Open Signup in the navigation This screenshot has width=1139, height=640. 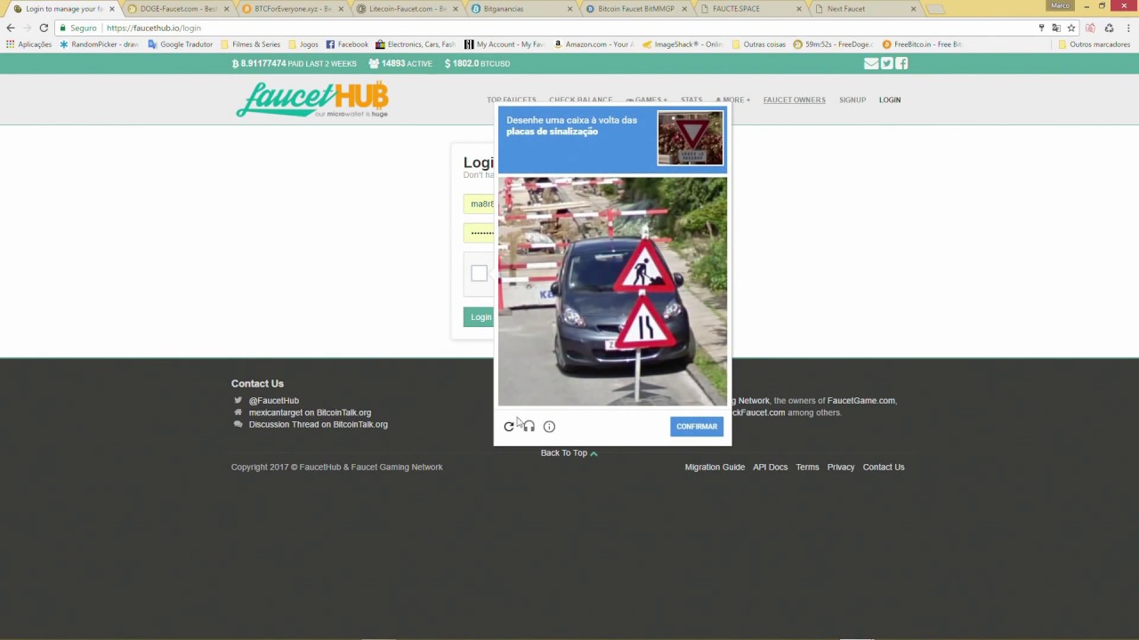(x=852, y=100)
